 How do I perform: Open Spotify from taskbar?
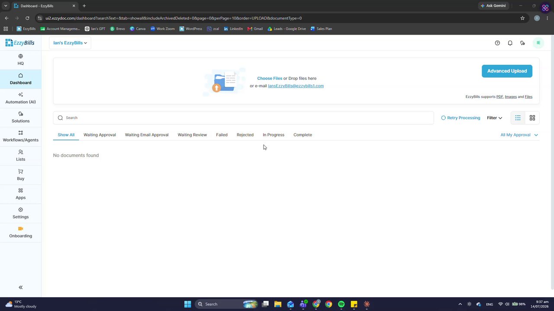(341, 304)
